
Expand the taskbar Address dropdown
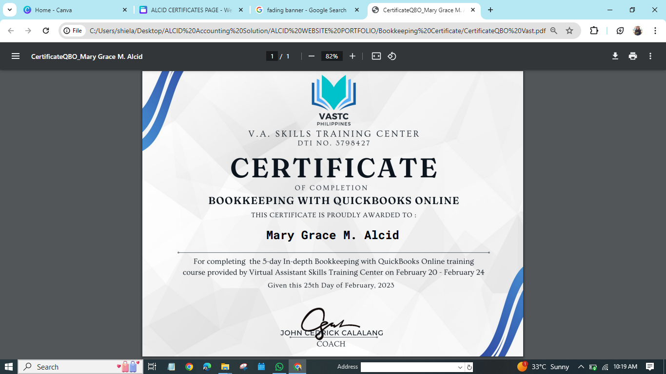tap(460, 367)
